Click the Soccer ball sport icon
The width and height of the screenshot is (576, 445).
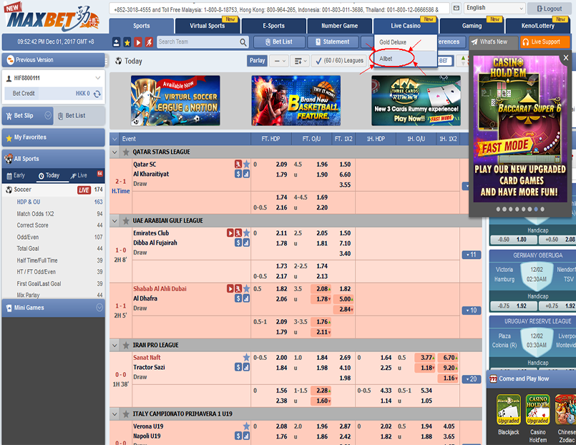pyautogui.click(x=9, y=190)
